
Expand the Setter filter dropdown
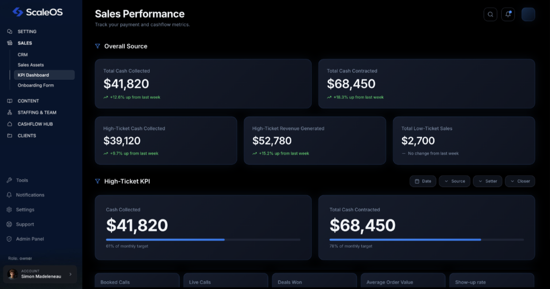tap(488, 181)
